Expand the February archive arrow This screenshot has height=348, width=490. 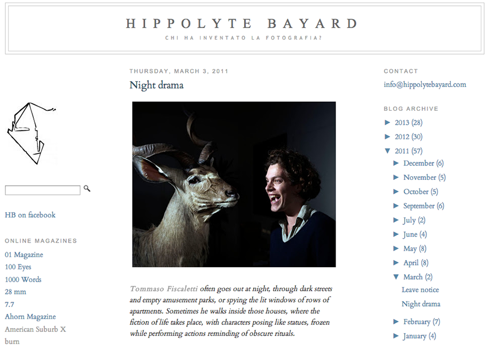pos(396,321)
